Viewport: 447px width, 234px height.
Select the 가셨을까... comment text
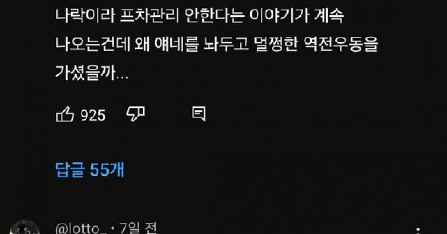pyautogui.click(x=92, y=74)
